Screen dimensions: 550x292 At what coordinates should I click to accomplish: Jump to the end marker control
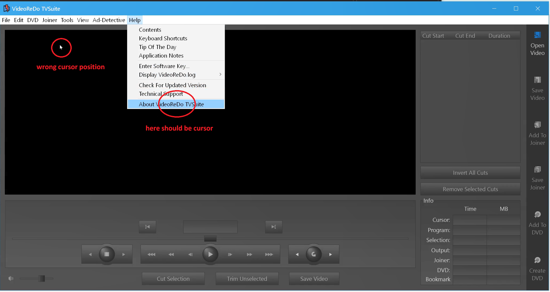pos(273,227)
